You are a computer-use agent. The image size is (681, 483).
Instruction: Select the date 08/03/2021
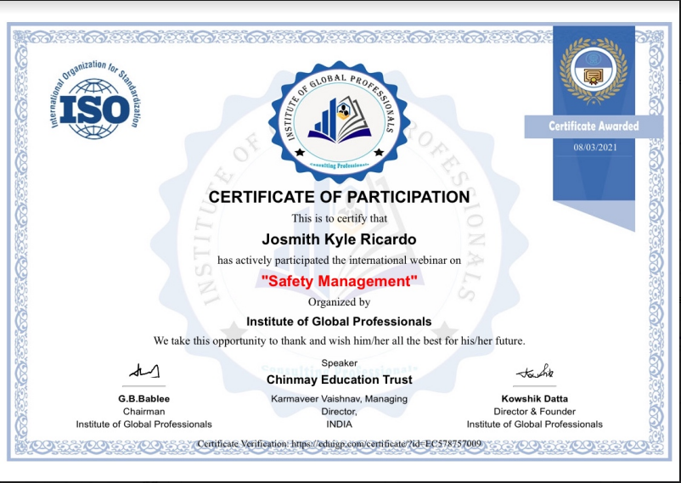595,147
